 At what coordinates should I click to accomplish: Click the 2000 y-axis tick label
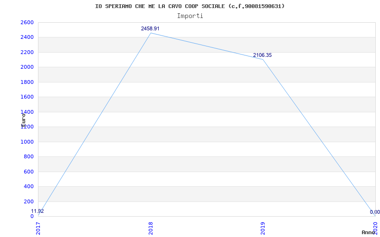27,67
